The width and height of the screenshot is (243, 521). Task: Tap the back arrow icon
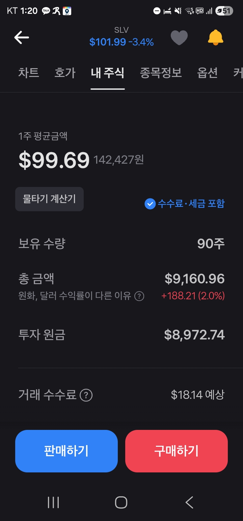(22, 37)
